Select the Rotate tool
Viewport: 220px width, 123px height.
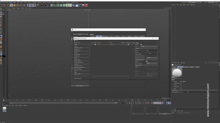18,5
